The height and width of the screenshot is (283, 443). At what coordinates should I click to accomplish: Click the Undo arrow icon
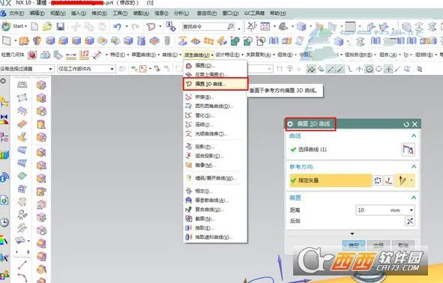click(x=117, y=26)
